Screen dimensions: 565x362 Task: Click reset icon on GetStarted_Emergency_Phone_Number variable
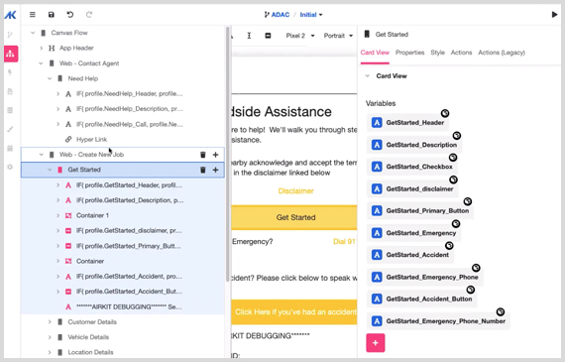click(501, 311)
